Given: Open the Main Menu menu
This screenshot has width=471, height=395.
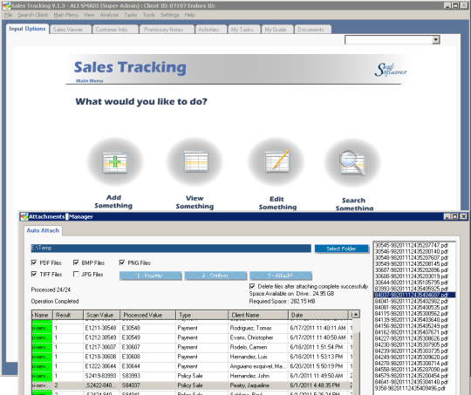Looking at the screenshot, I should [x=65, y=15].
